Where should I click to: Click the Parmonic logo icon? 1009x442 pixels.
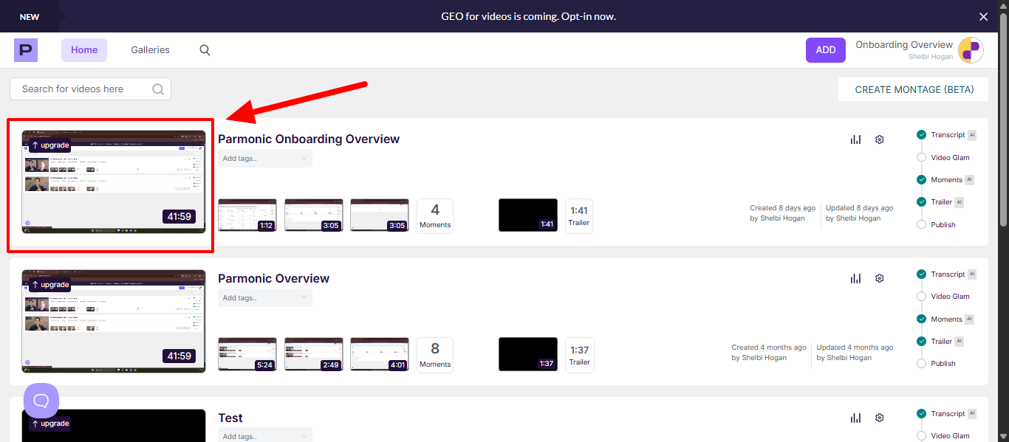click(26, 50)
